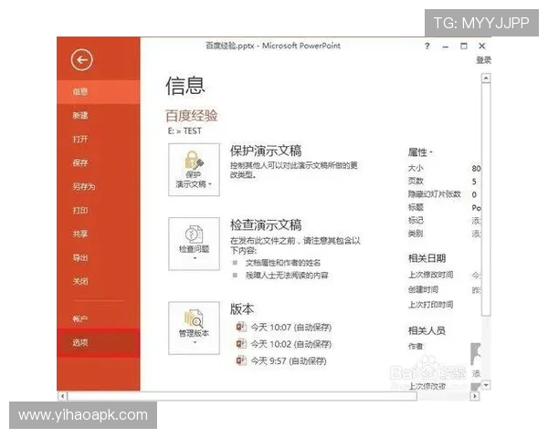
Task: Click the 标记 property label
Action: pos(416,220)
